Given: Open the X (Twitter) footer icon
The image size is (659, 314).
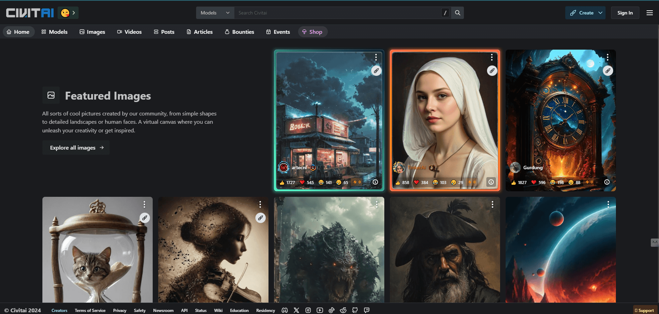Looking at the screenshot, I should (x=296, y=310).
